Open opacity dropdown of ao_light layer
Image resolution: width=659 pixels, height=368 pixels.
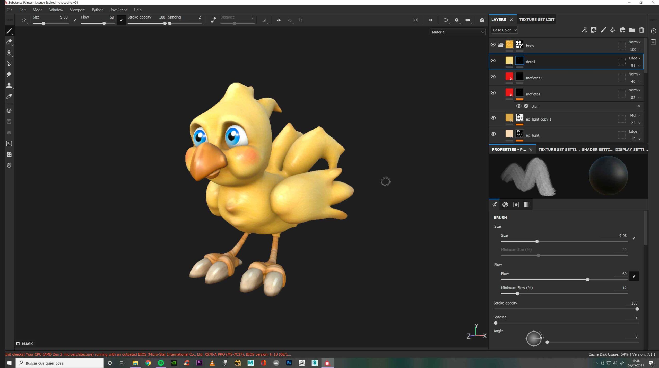pos(635,139)
